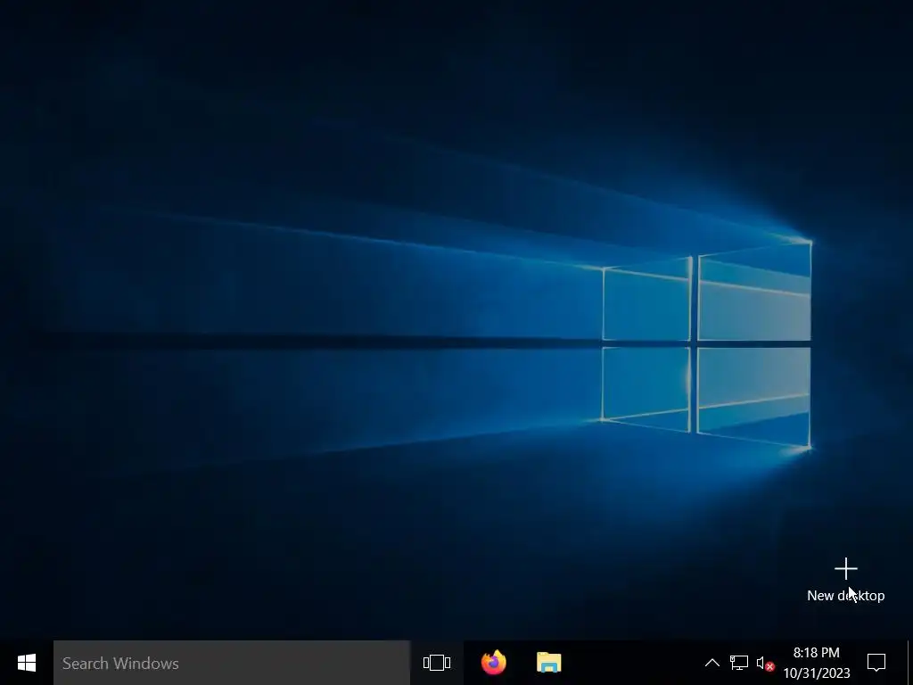The height and width of the screenshot is (685, 913).
Task: Open the clock showing 8:18 PM
Action: (817, 663)
